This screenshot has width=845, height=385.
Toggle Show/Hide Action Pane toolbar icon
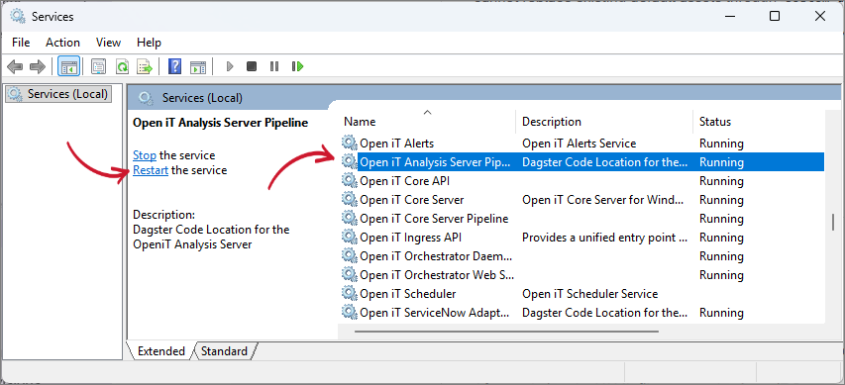[198, 66]
